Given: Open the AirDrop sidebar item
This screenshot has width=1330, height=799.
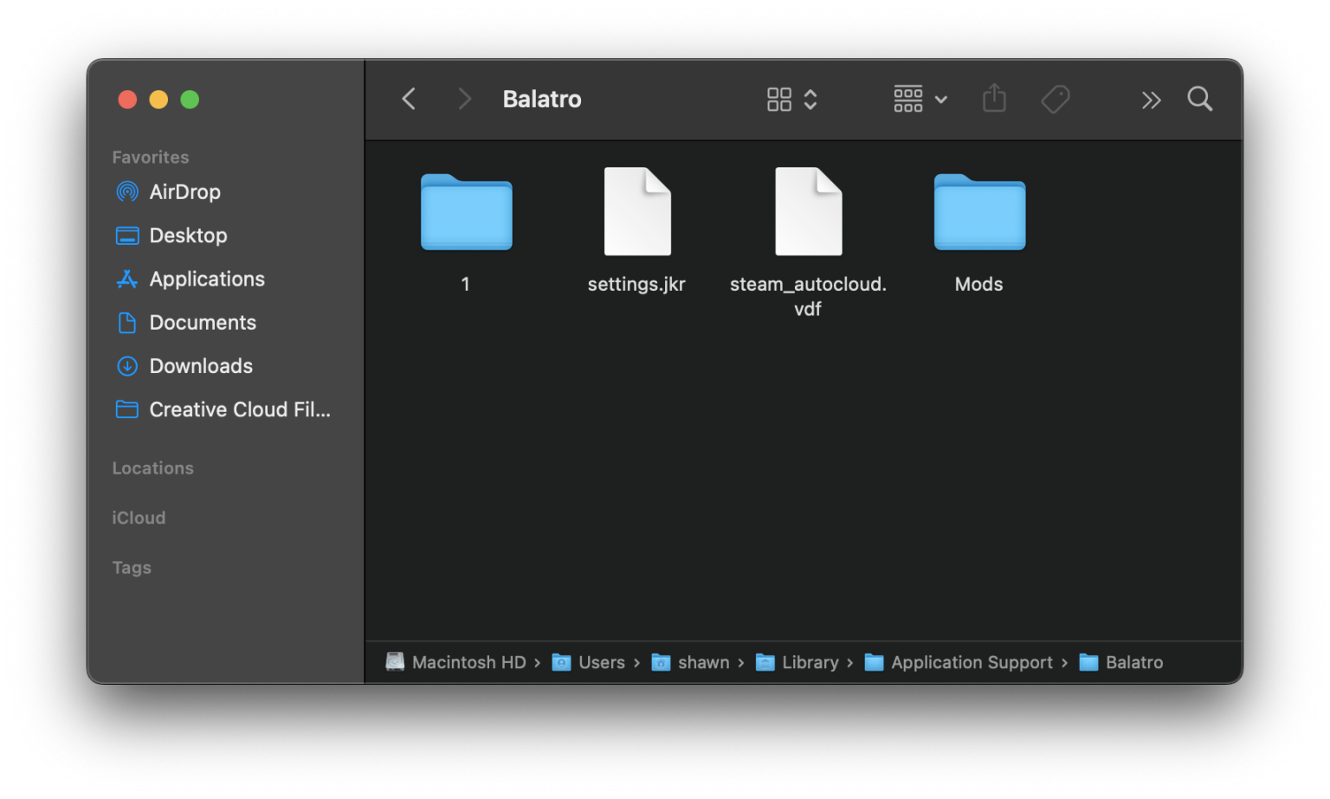Looking at the screenshot, I should point(184,191).
